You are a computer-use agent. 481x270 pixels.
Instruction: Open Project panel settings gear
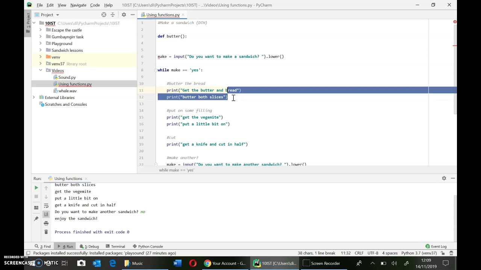[x=124, y=15]
